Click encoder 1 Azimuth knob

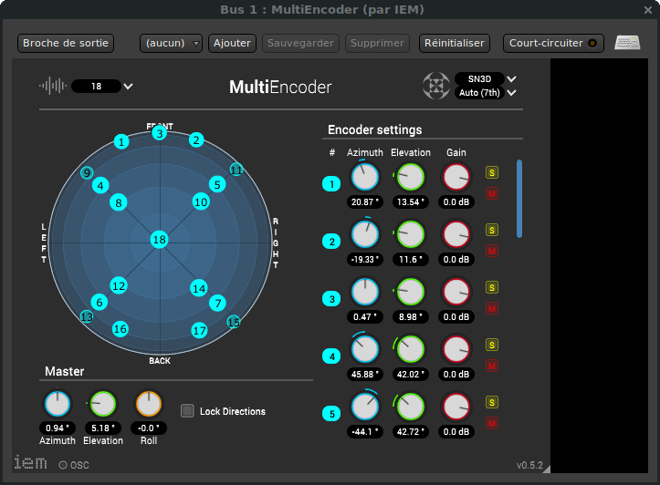[365, 177]
